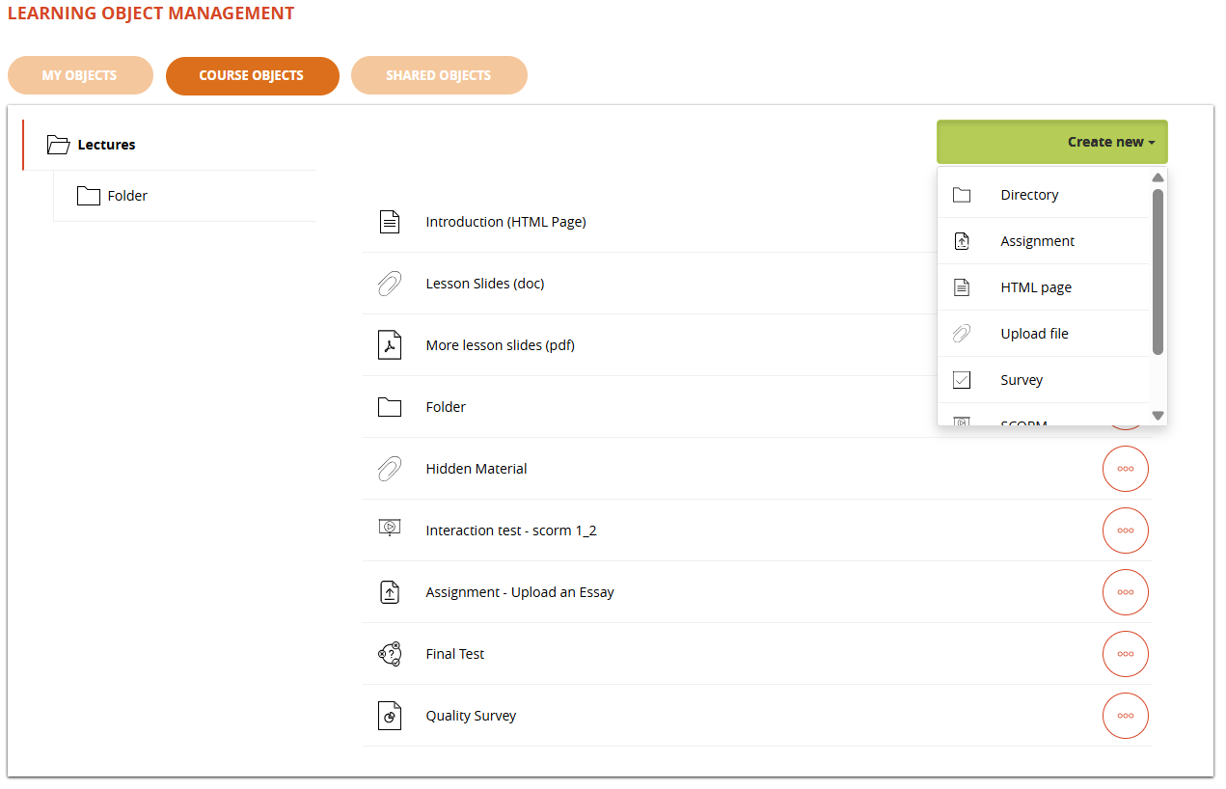Click the scroll down arrow in the Create new menu
1226x789 pixels.
pos(1158,416)
